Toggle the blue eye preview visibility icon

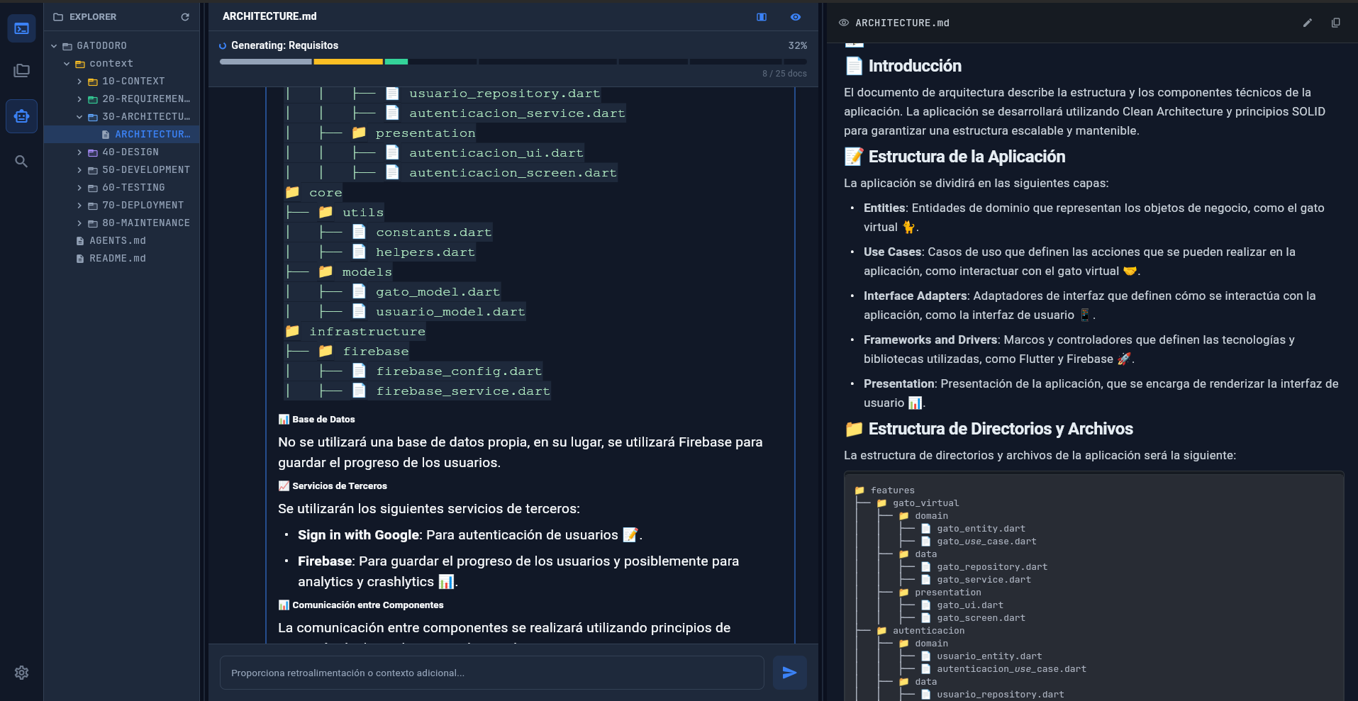(x=796, y=17)
